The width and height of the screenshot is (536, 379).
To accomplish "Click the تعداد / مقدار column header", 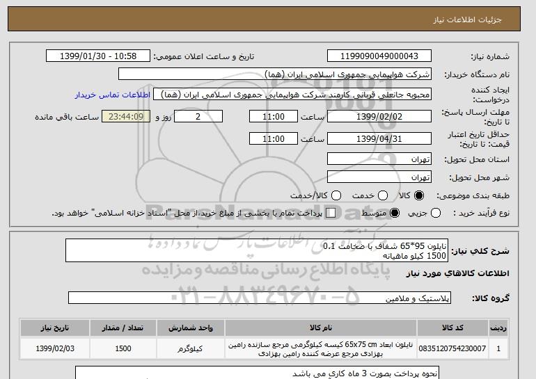I will click(x=123, y=328).
